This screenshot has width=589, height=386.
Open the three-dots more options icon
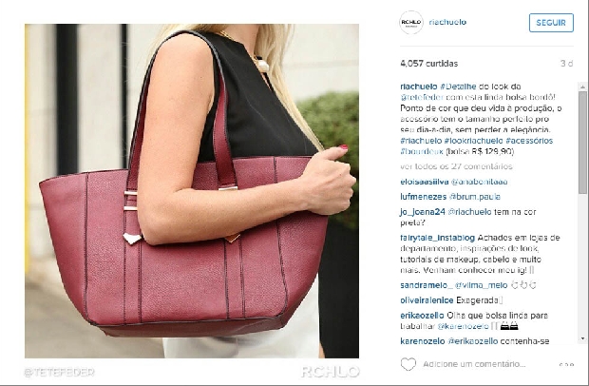coord(566,364)
